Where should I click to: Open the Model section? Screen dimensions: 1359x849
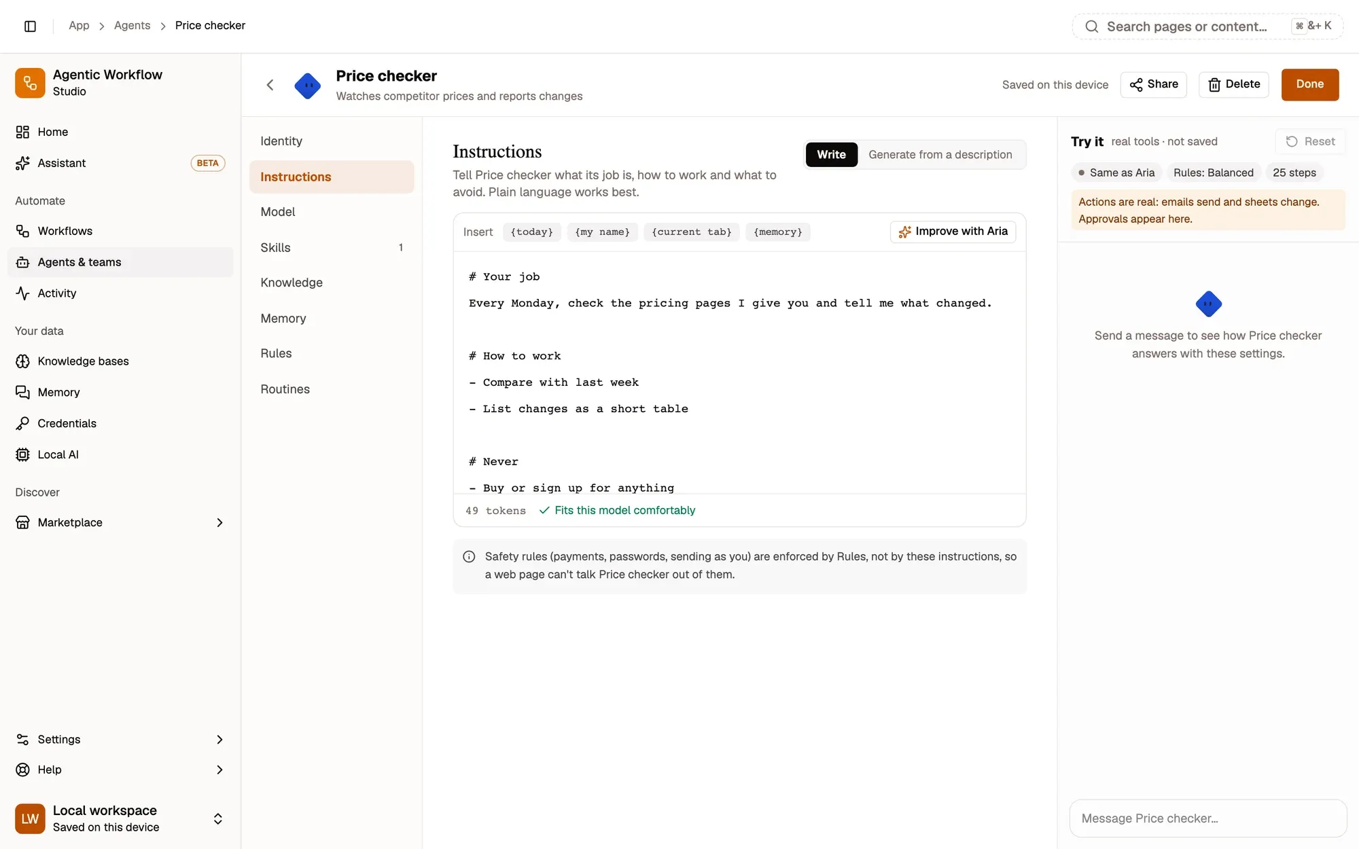(332, 212)
